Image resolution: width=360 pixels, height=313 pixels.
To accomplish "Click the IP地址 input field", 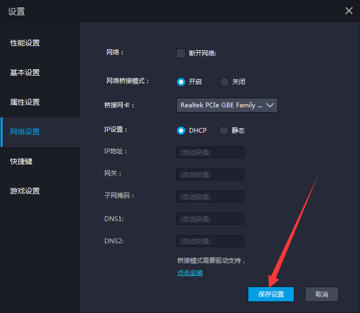I will point(210,152).
